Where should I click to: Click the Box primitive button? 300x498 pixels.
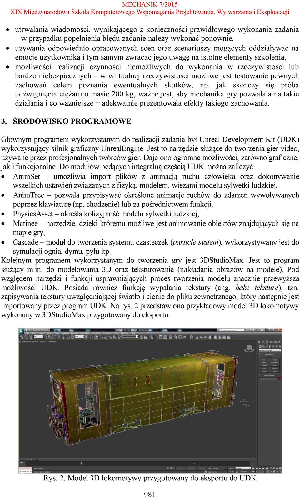tap(264, 360)
